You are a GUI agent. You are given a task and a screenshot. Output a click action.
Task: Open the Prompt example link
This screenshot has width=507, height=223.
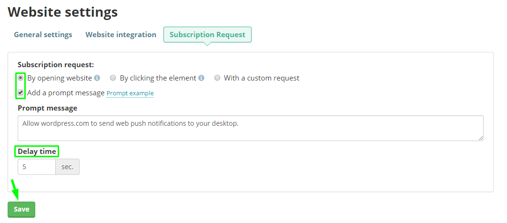130,93
